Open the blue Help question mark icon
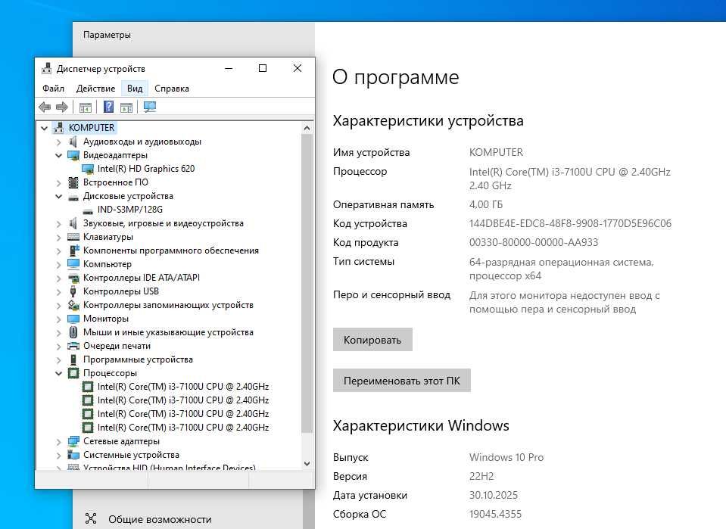Screen dimensions: 726x529 point(108,107)
